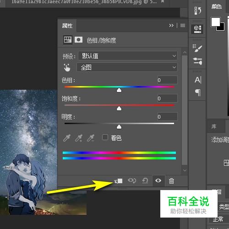Enable the 着色 colorize checkbox
This screenshot has height=229, width=229.
pos(105,137)
